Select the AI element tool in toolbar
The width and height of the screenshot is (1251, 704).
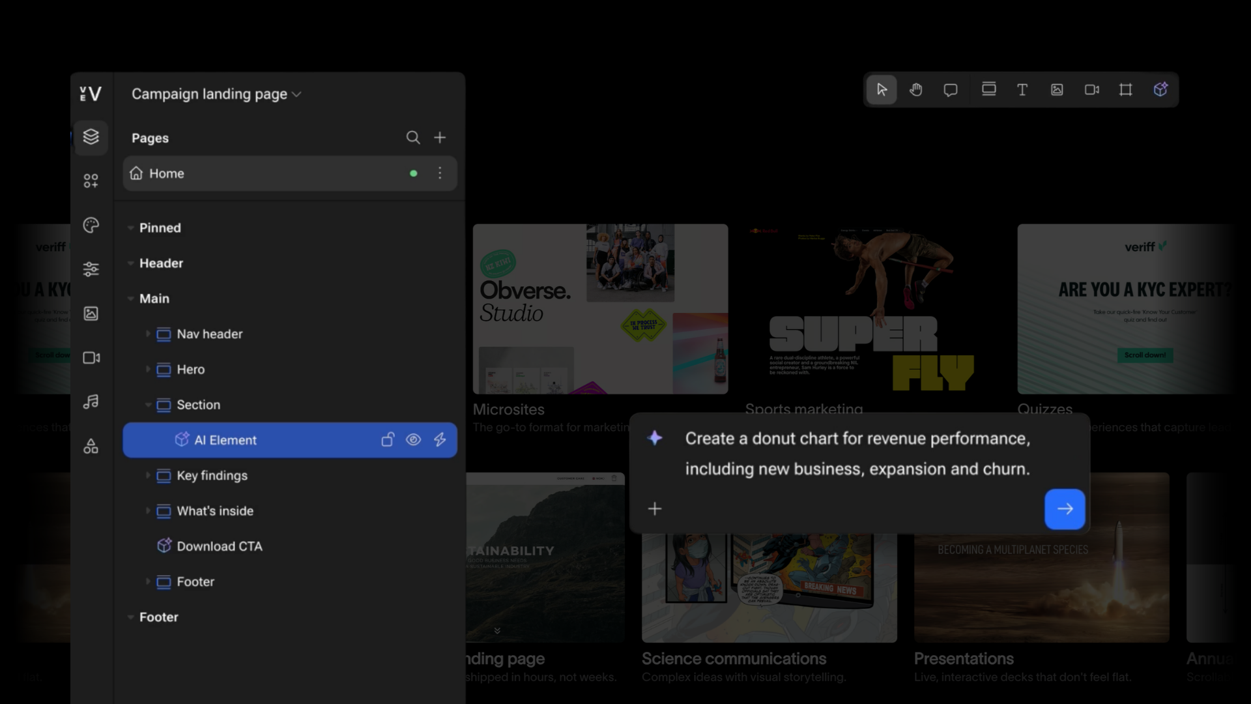coord(1160,89)
